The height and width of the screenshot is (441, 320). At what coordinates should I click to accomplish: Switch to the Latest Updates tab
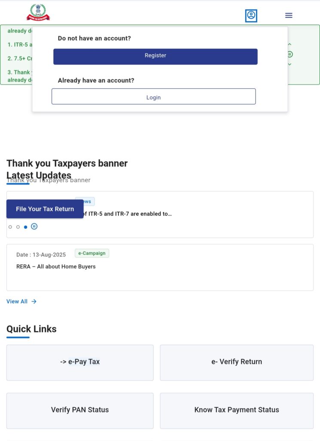coord(39,175)
